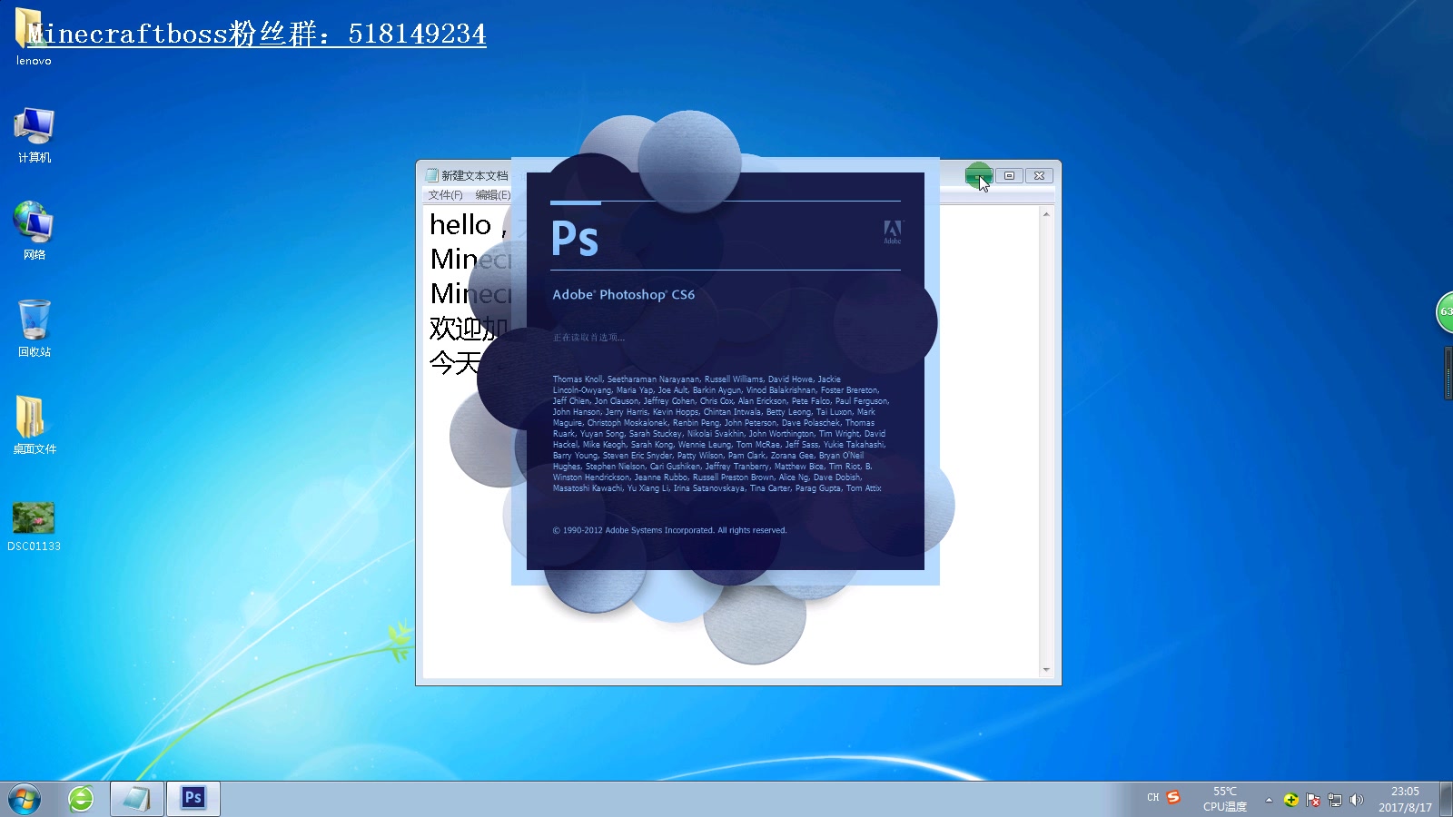Open the volume control from the system tray
This screenshot has width=1453, height=817.
point(1357,798)
